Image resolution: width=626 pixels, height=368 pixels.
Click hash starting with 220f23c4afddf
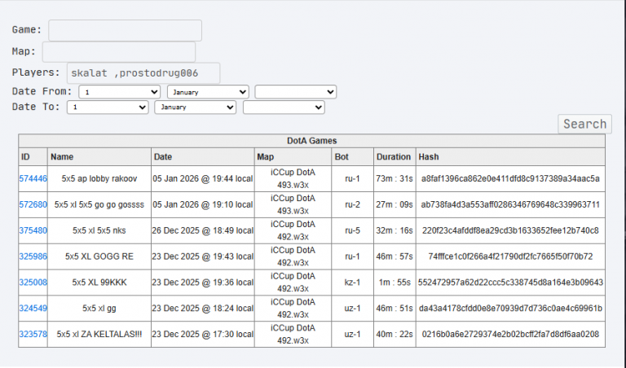[510, 230]
